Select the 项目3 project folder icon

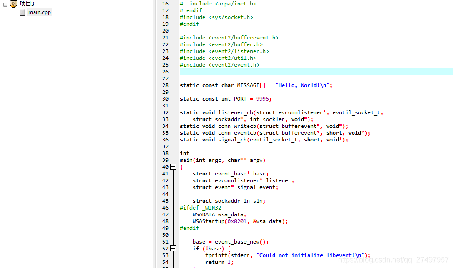[14, 4]
